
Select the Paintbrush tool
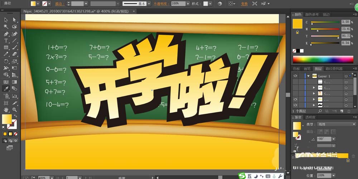14,48
